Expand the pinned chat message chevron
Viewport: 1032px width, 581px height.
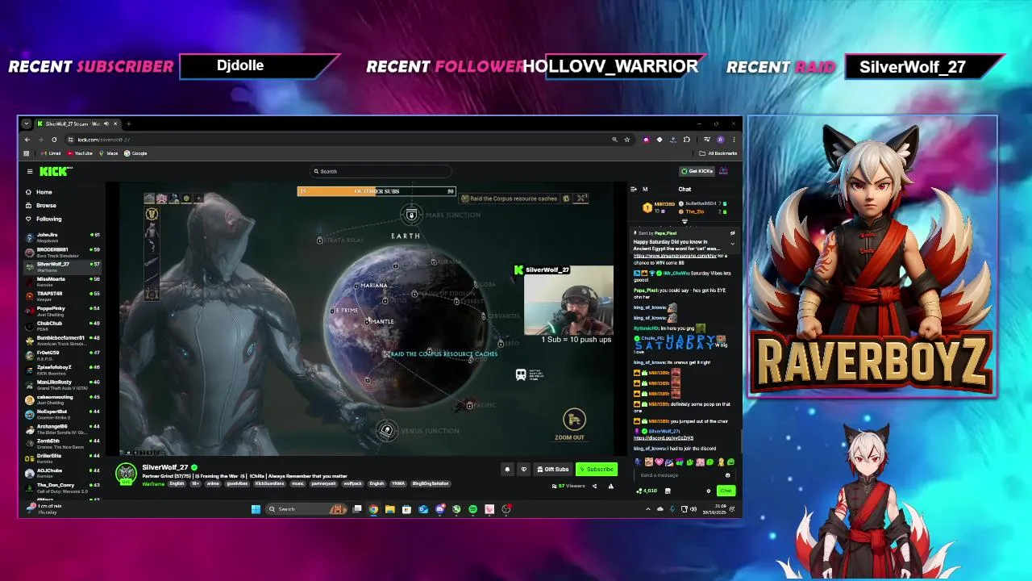tap(732, 243)
